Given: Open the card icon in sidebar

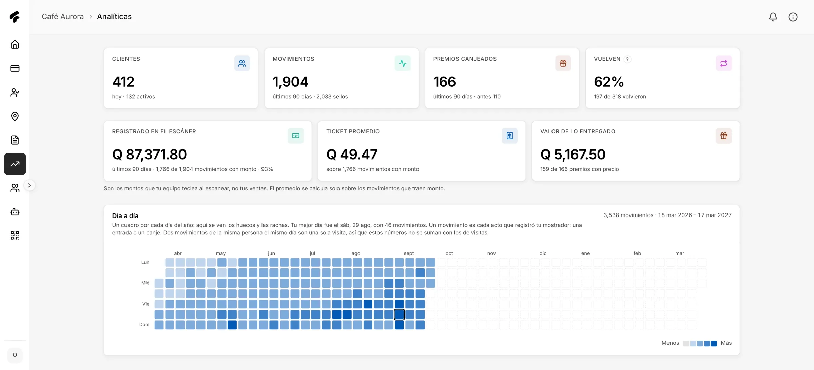Looking at the screenshot, I should 15,68.
